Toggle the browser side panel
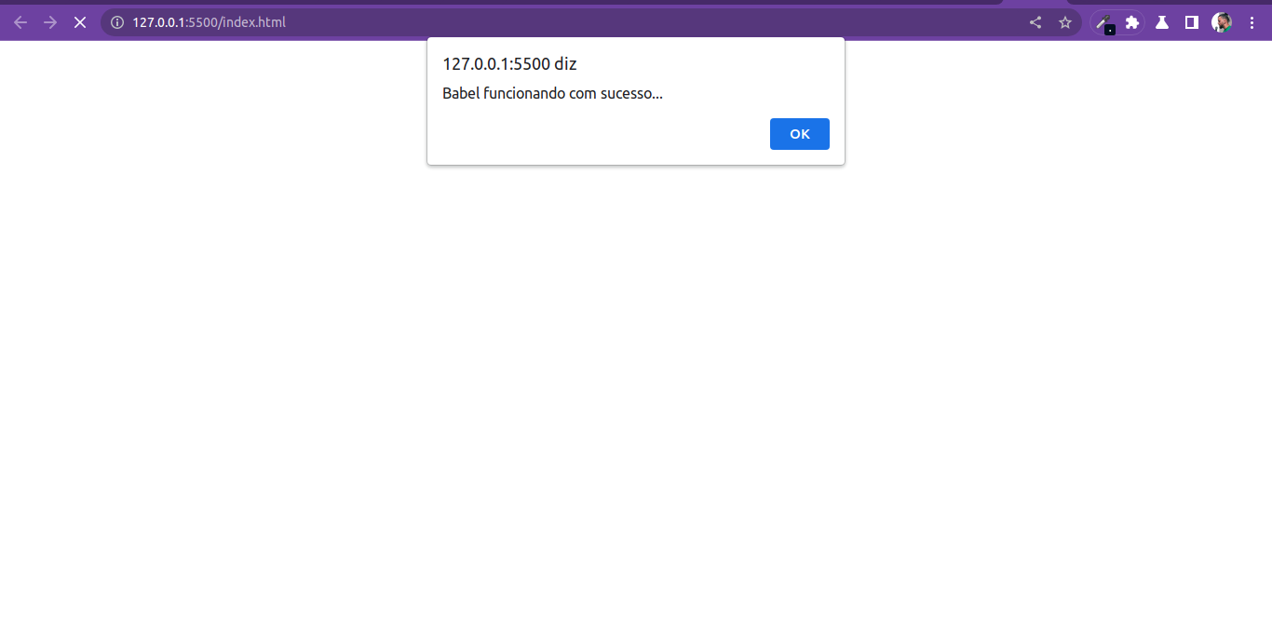Screen dimensions: 1272x618 [1192, 22]
